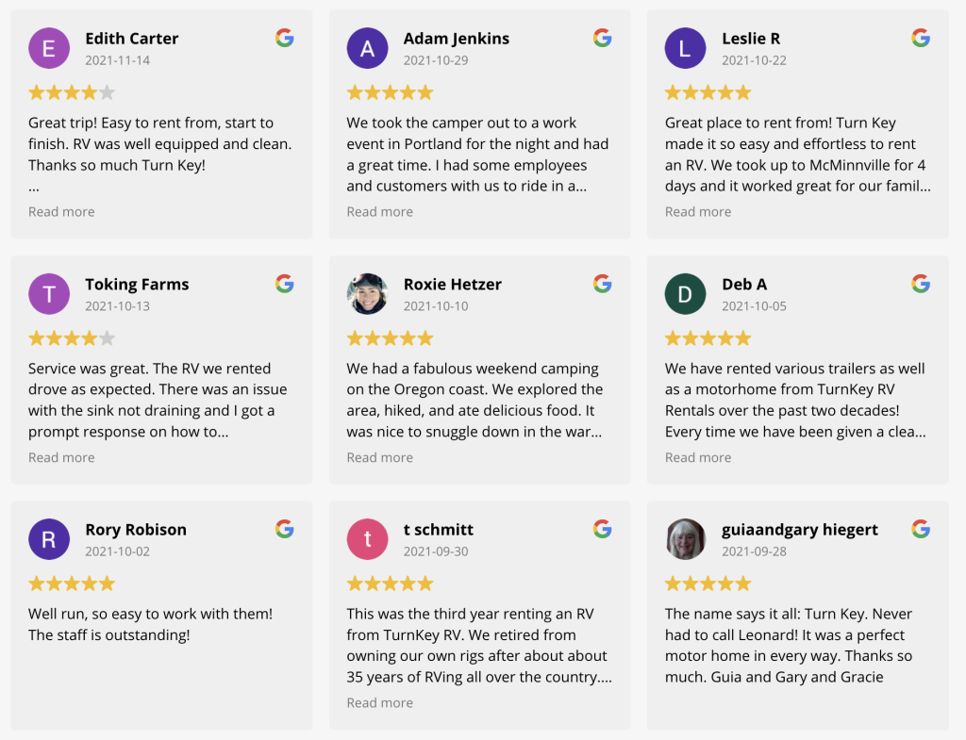Click guiaandgary hiegert's profile photo

pyautogui.click(x=685, y=539)
